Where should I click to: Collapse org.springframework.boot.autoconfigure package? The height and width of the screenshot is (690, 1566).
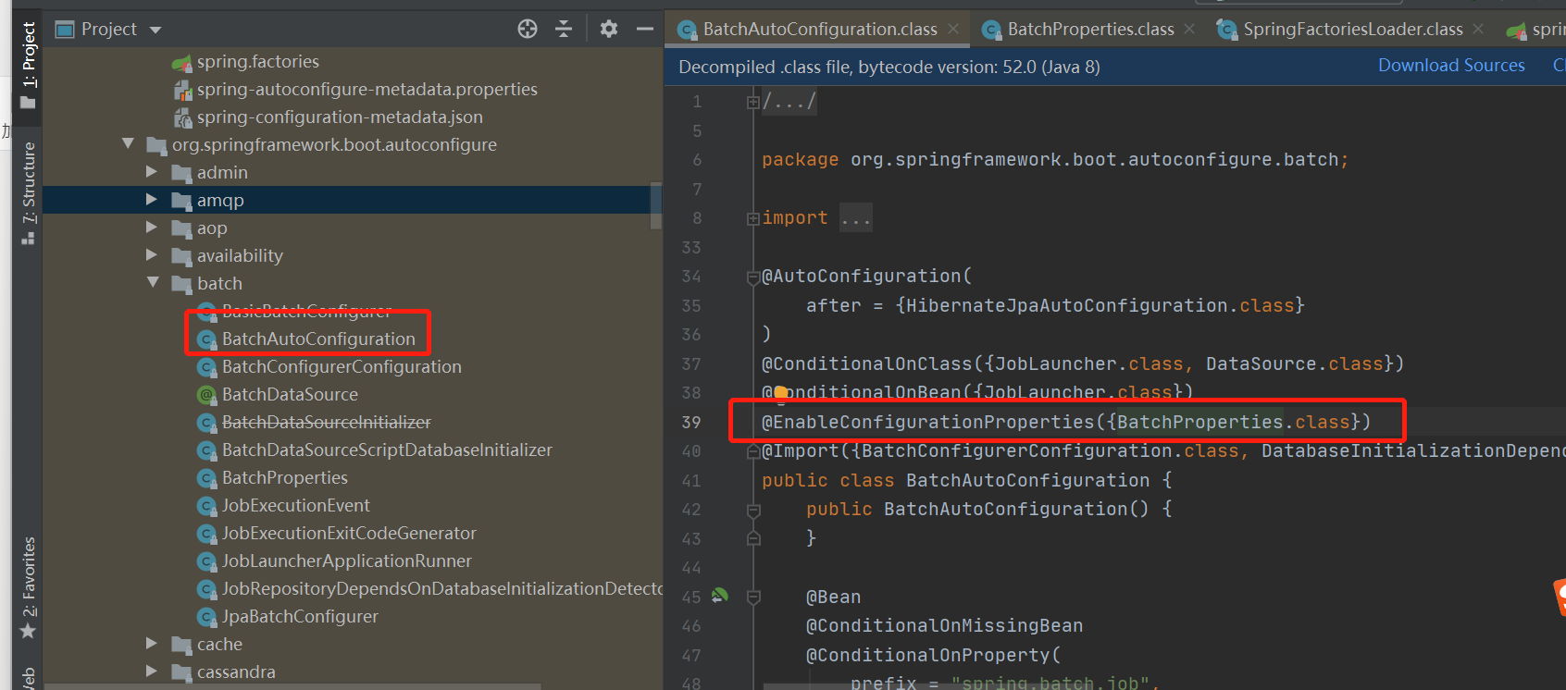(x=128, y=144)
